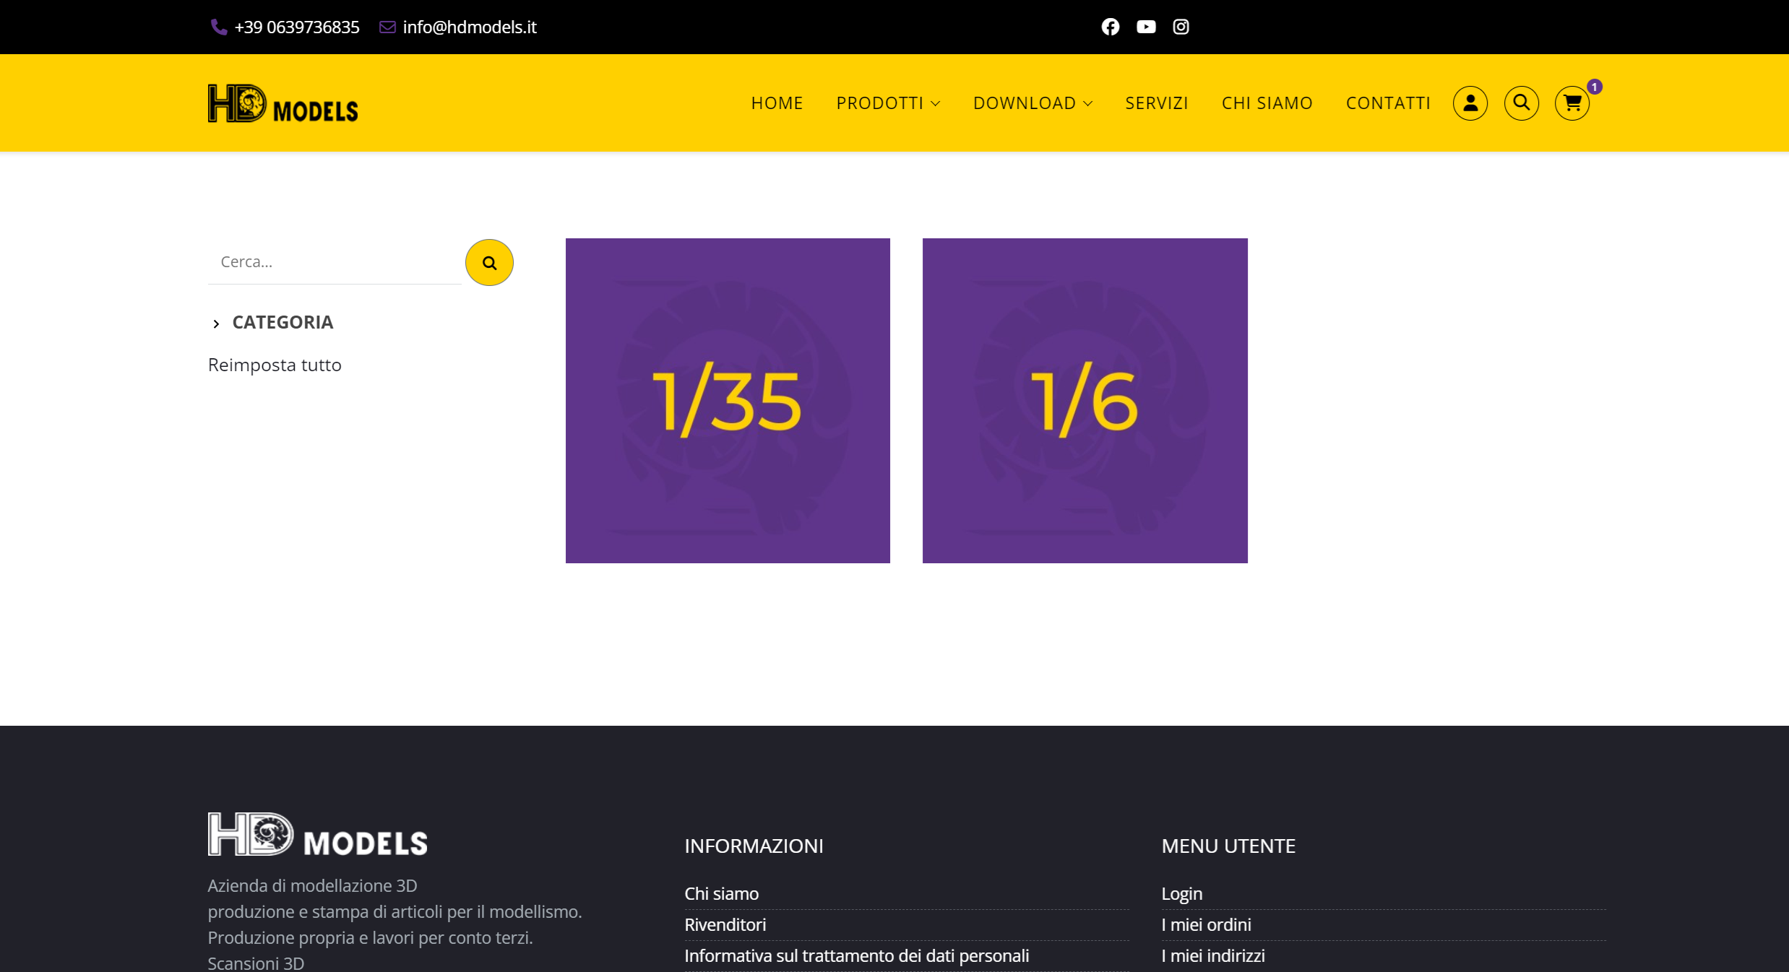
Task: Open the Facebook page icon
Action: tap(1110, 27)
